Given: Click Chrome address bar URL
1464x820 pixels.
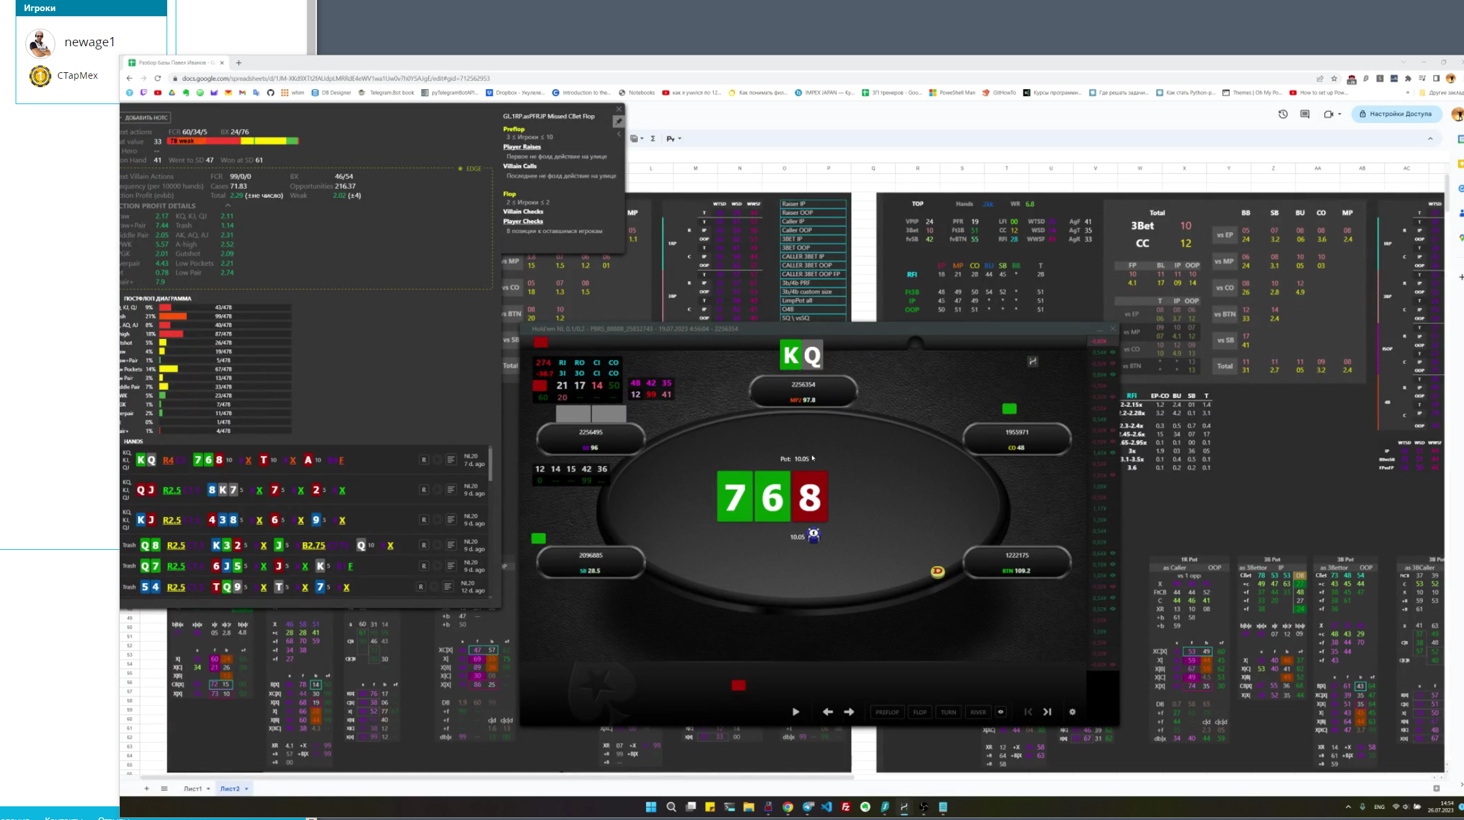Looking at the screenshot, I should 336,78.
